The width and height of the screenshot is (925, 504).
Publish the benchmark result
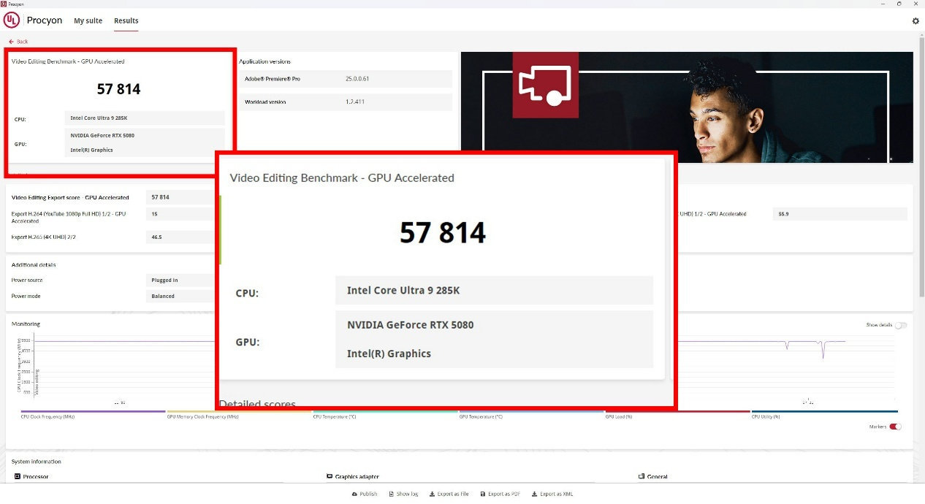pos(365,494)
